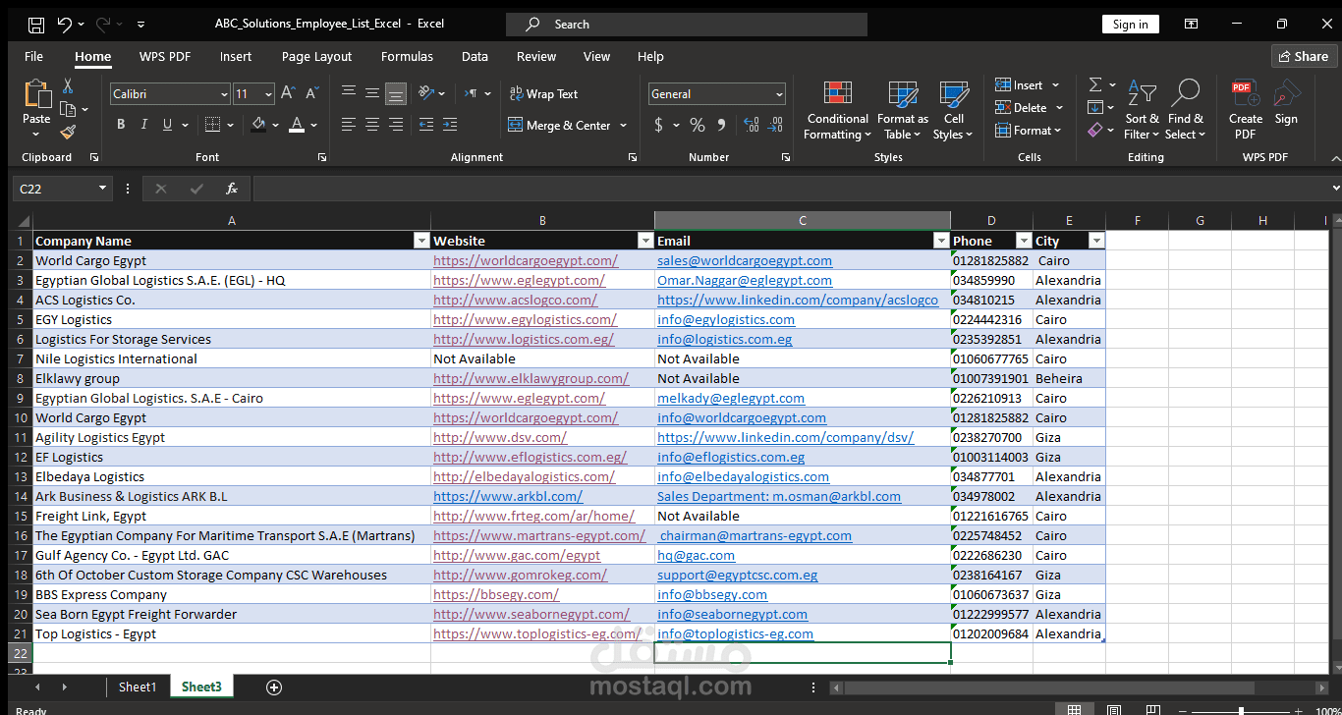Select Align Right
The height and width of the screenshot is (715, 1342).
tap(396, 125)
